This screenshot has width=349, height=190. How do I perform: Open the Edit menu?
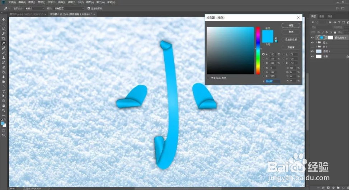click(x=22, y=2)
